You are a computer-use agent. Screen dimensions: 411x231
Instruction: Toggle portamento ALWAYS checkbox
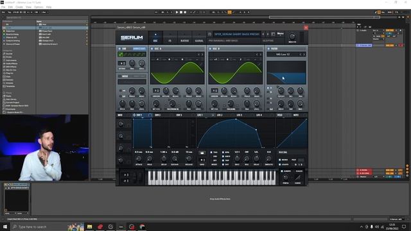coord(282,171)
